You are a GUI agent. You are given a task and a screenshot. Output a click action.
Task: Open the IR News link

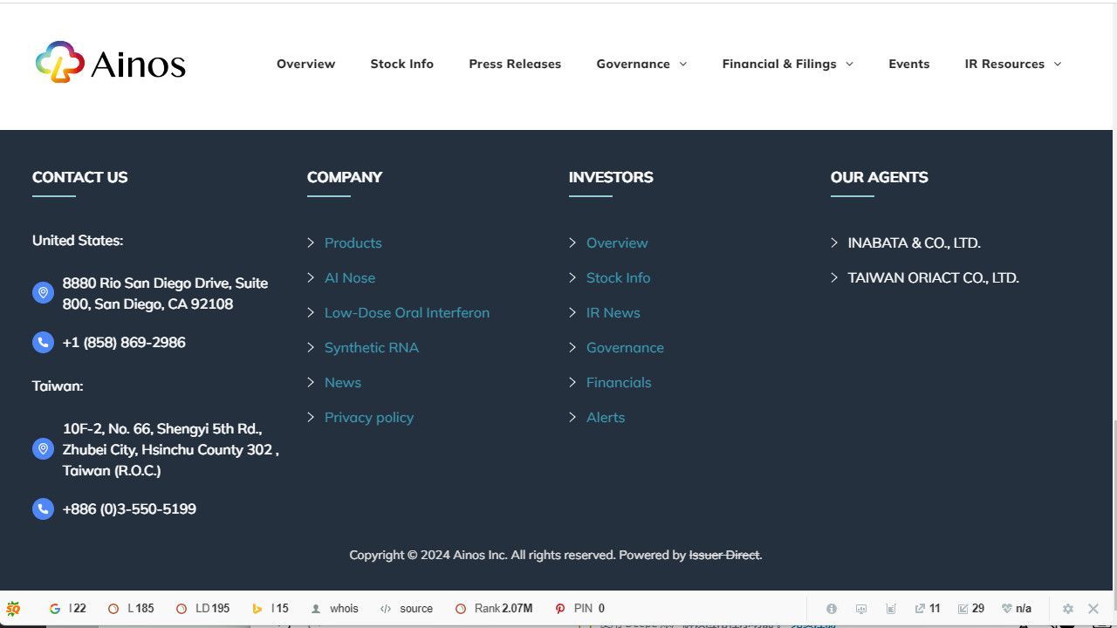tap(613, 312)
